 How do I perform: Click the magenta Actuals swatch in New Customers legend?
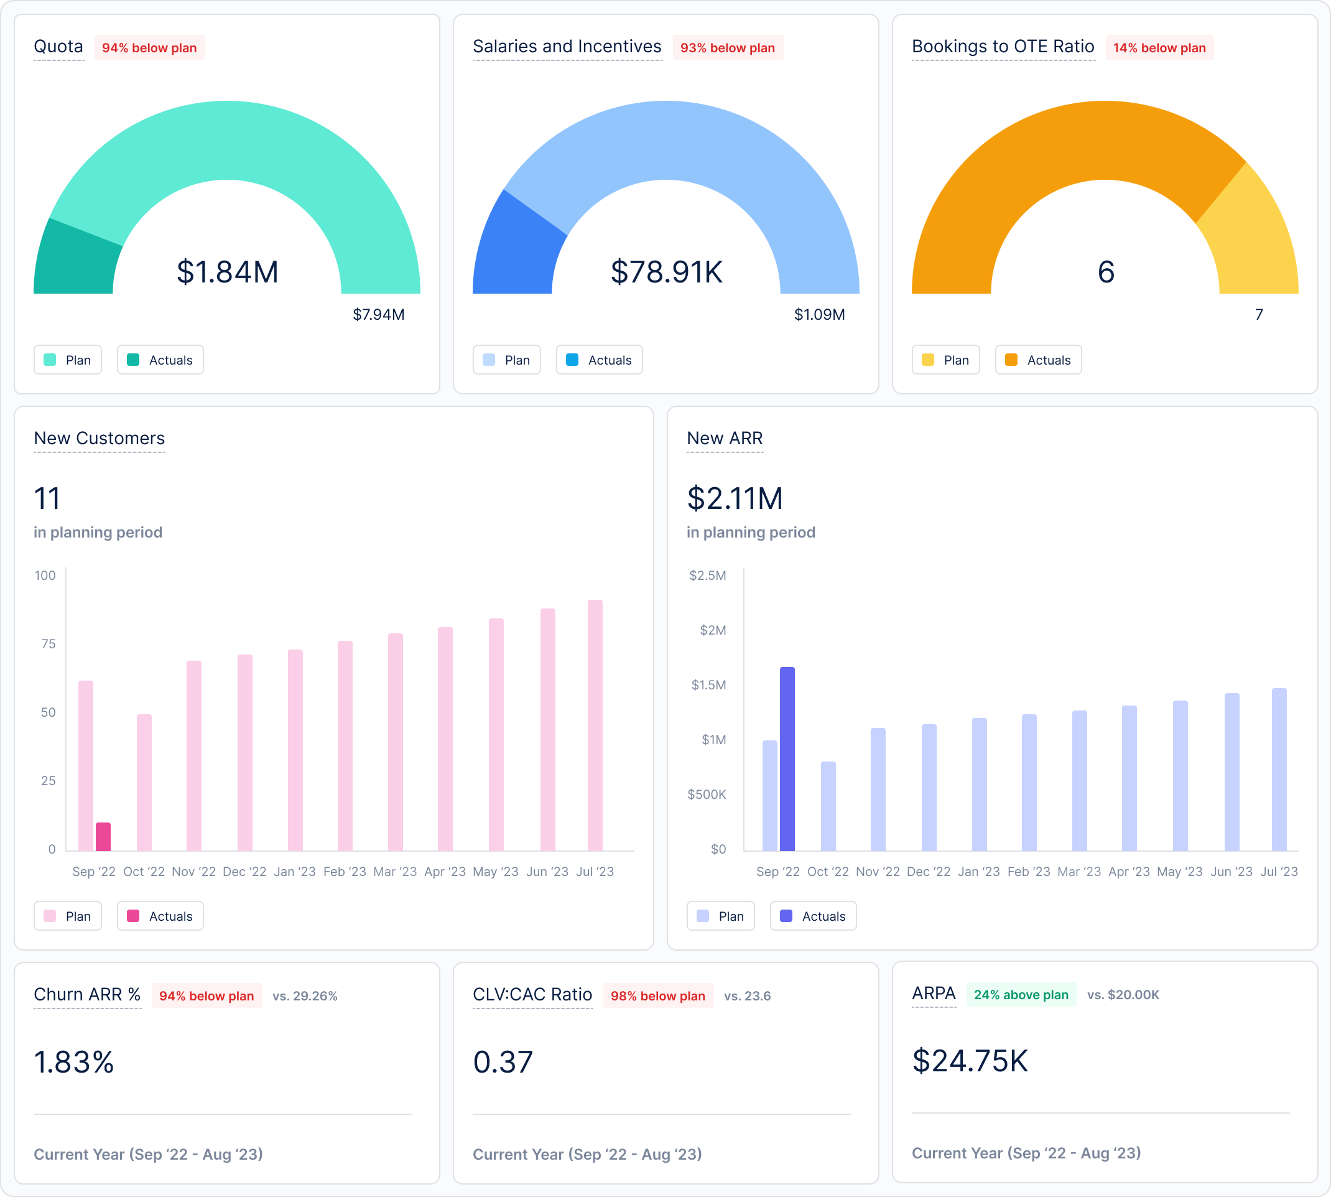pos(134,916)
